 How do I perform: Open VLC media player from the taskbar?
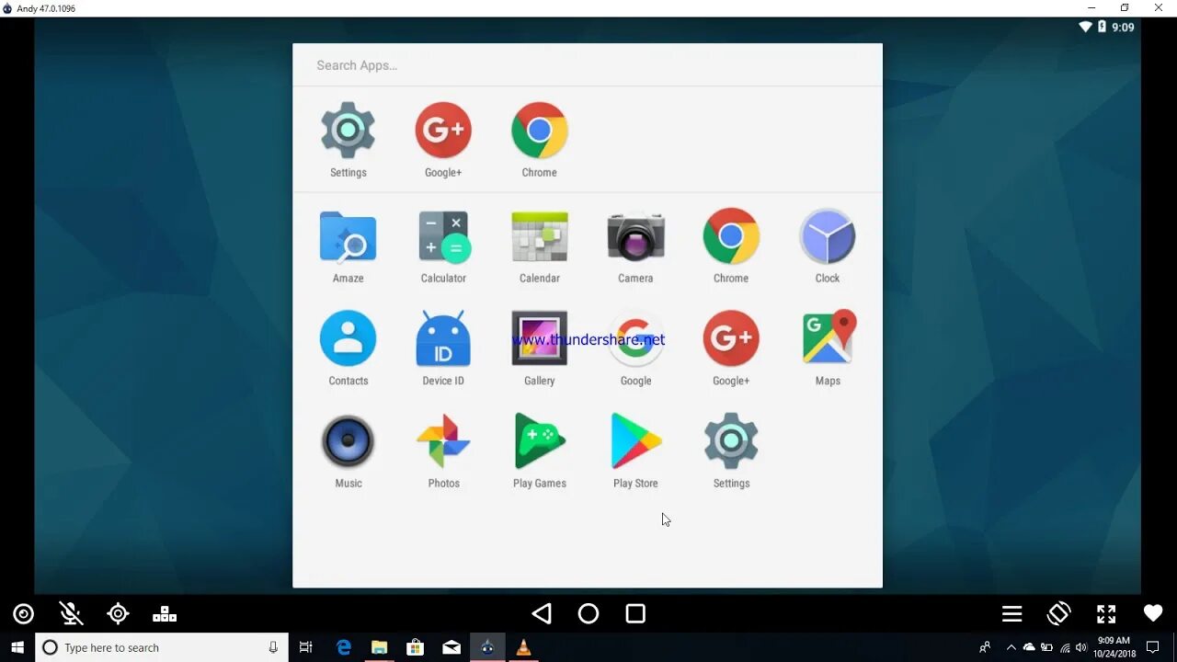coord(523,647)
